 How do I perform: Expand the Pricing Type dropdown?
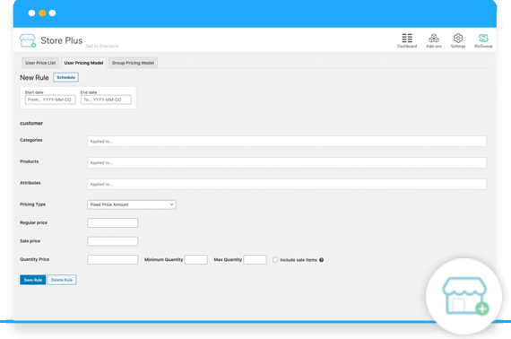click(132, 204)
